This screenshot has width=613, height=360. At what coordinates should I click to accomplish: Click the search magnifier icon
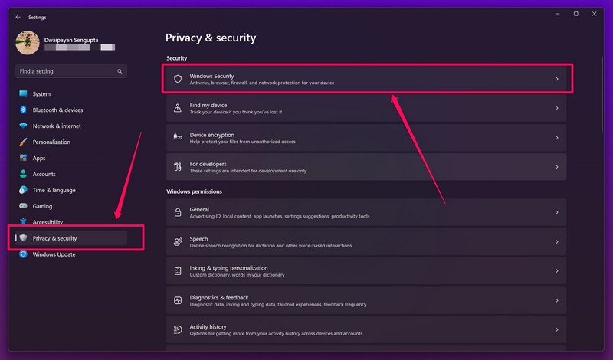coord(120,71)
